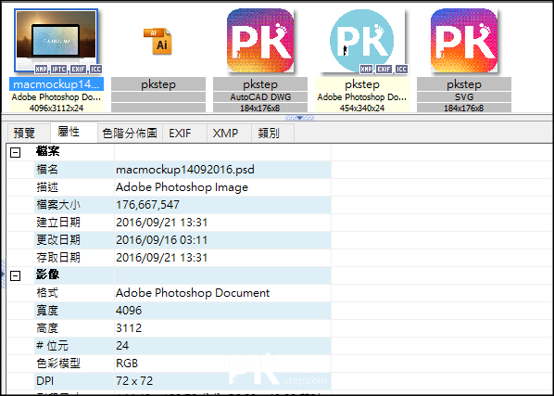
Task: Click ICC badge on circular pkstep thumbnail
Action: point(401,70)
